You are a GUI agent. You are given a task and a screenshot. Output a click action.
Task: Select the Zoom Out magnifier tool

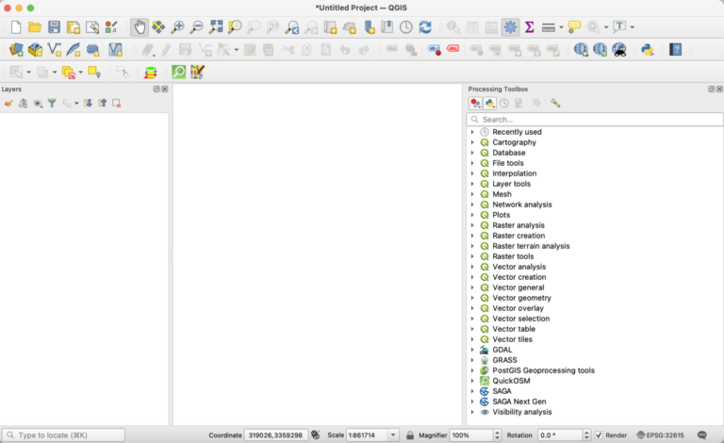[x=197, y=27]
